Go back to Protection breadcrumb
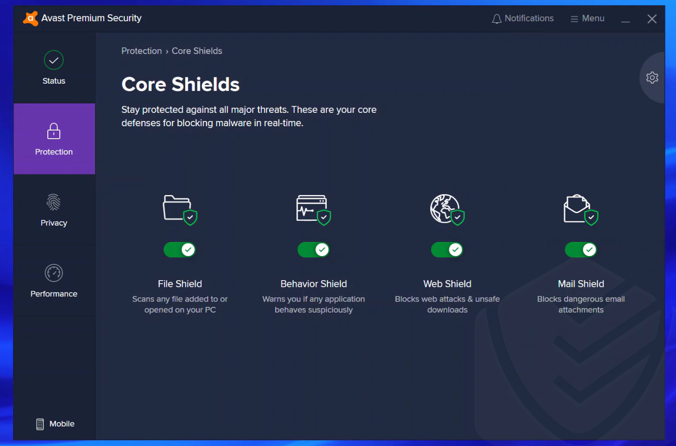Viewport: 676px width, 446px height. pyautogui.click(x=142, y=51)
